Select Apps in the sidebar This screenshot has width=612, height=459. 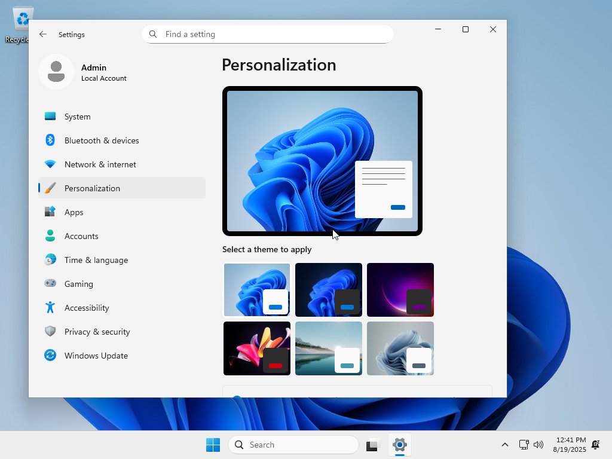pos(122,212)
